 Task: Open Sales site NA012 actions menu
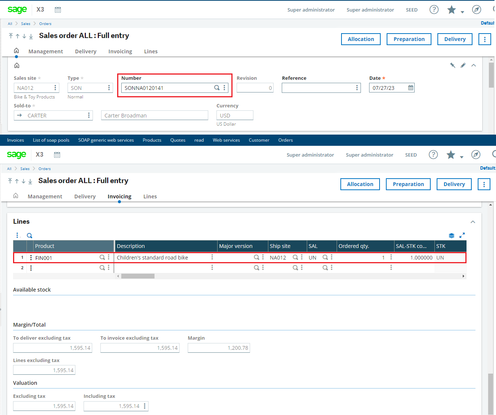pyautogui.click(x=55, y=88)
